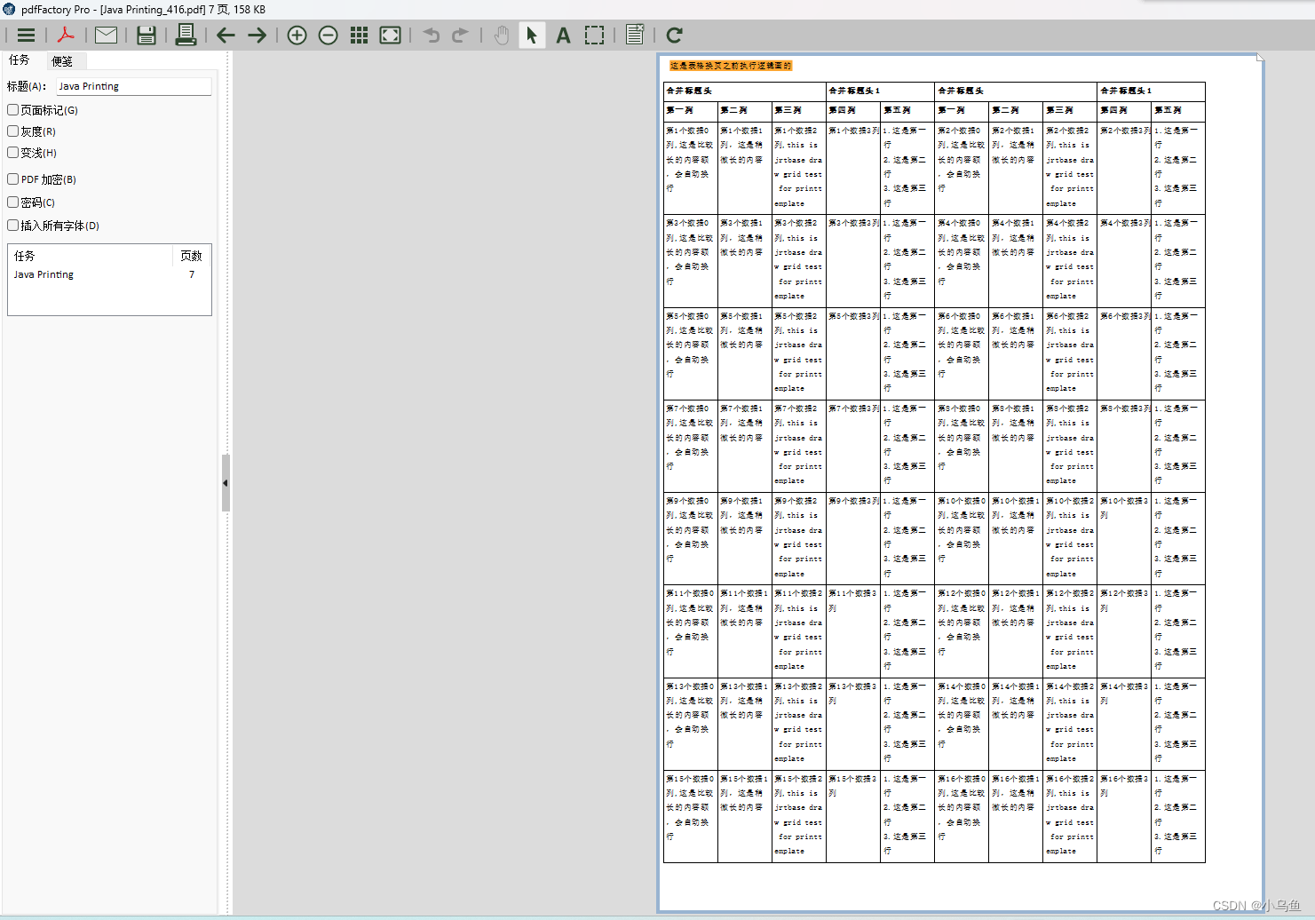Click the refresh circular arrow icon

pyautogui.click(x=674, y=36)
